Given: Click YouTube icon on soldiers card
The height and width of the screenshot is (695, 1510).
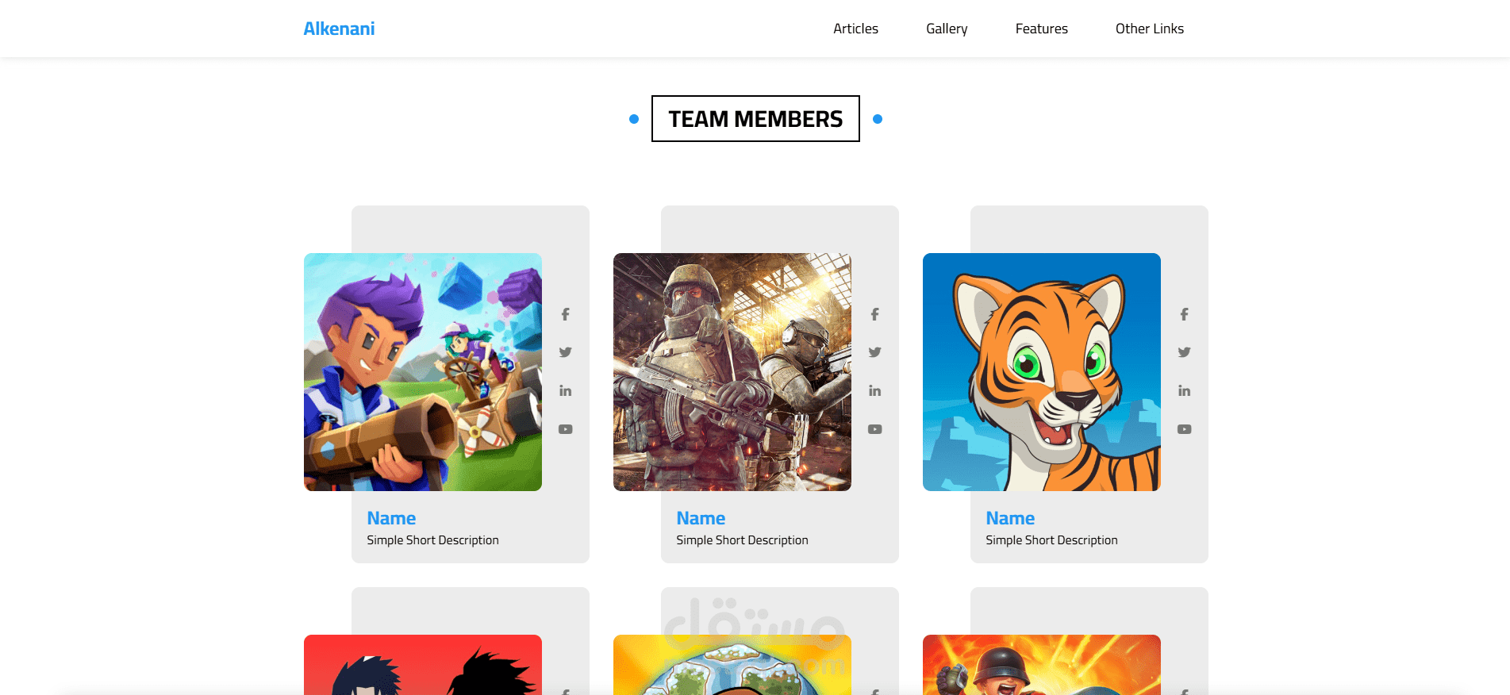Looking at the screenshot, I should [874, 429].
